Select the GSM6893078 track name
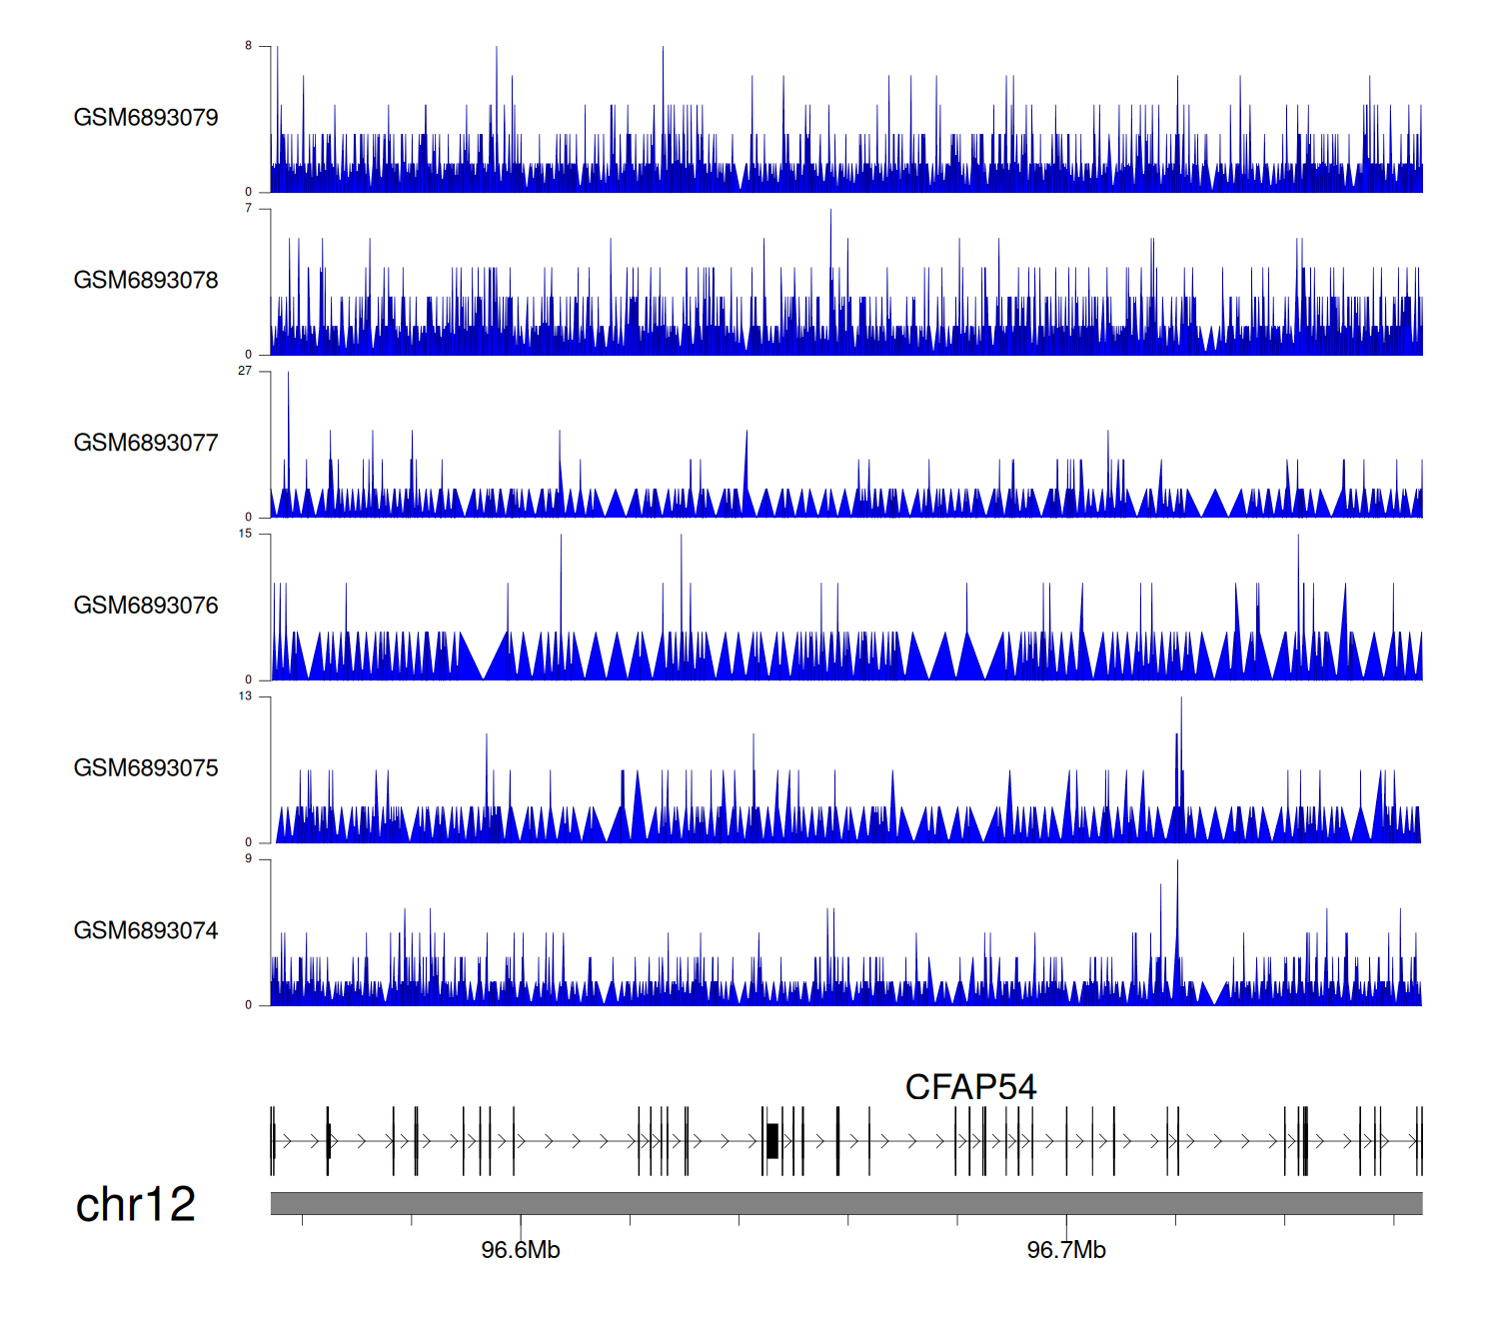The width and height of the screenshot is (1499, 1319). 146,281
